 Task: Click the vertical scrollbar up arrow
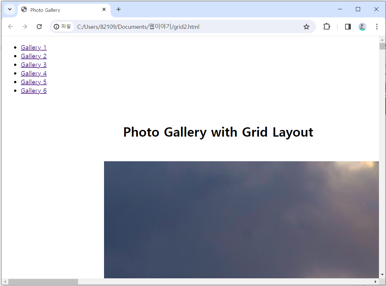[x=382, y=39]
